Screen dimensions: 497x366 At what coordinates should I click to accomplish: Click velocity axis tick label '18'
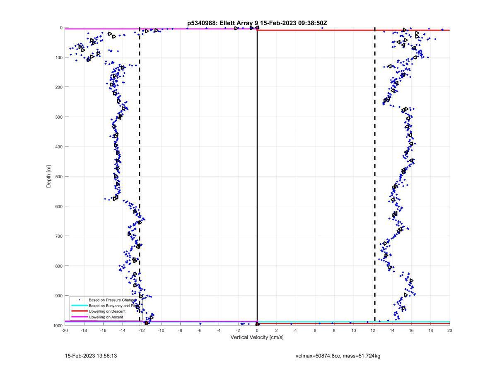tap(430, 330)
